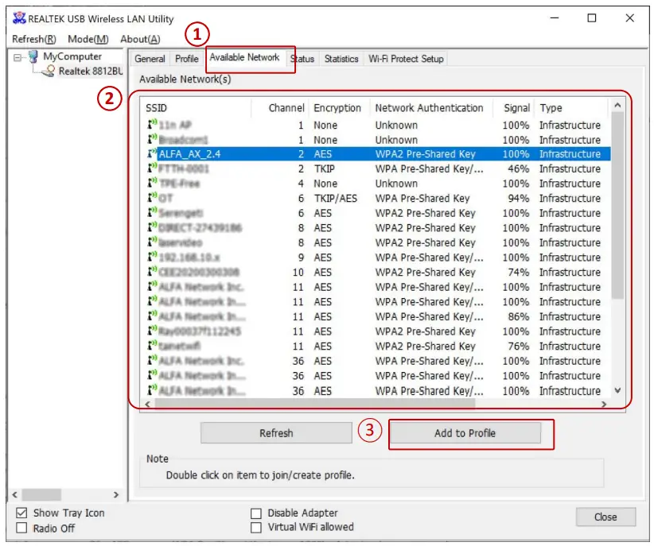
Task: Sort by the Channel column header
Action: click(x=280, y=108)
